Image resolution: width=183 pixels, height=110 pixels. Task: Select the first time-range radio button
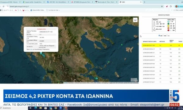click(x=159, y=35)
